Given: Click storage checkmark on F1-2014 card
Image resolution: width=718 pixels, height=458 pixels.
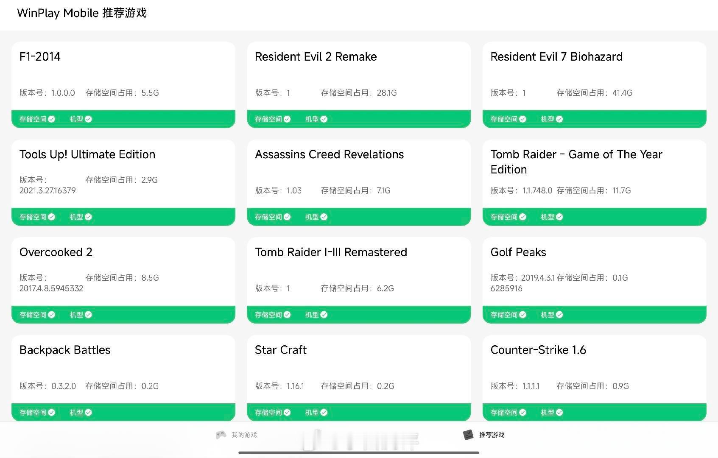Looking at the screenshot, I should click(51, 119).
